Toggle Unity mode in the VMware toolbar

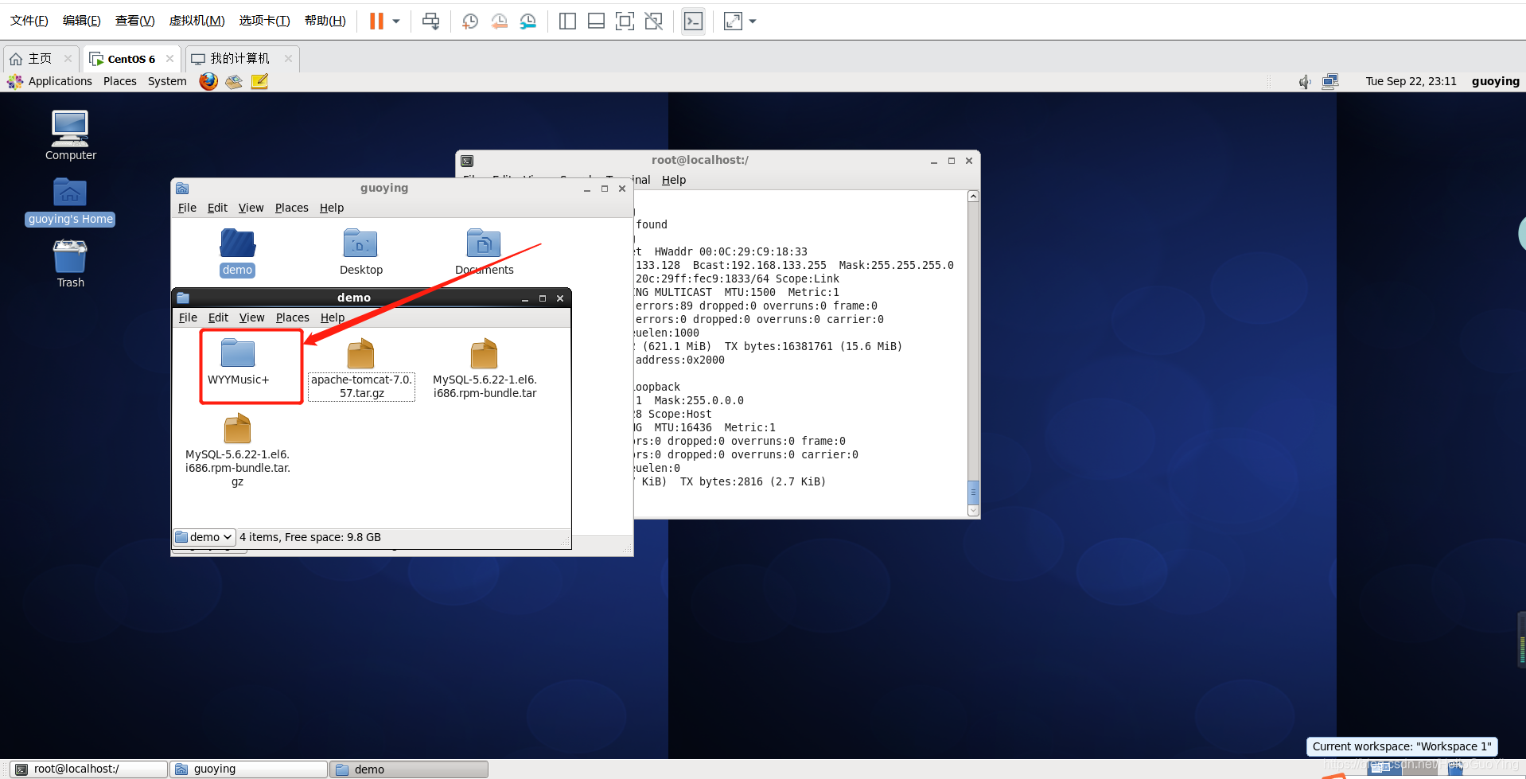point(653,21)
